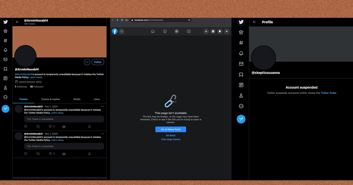Go back from @ArminNavabi4 profile header

coord(17,22)
